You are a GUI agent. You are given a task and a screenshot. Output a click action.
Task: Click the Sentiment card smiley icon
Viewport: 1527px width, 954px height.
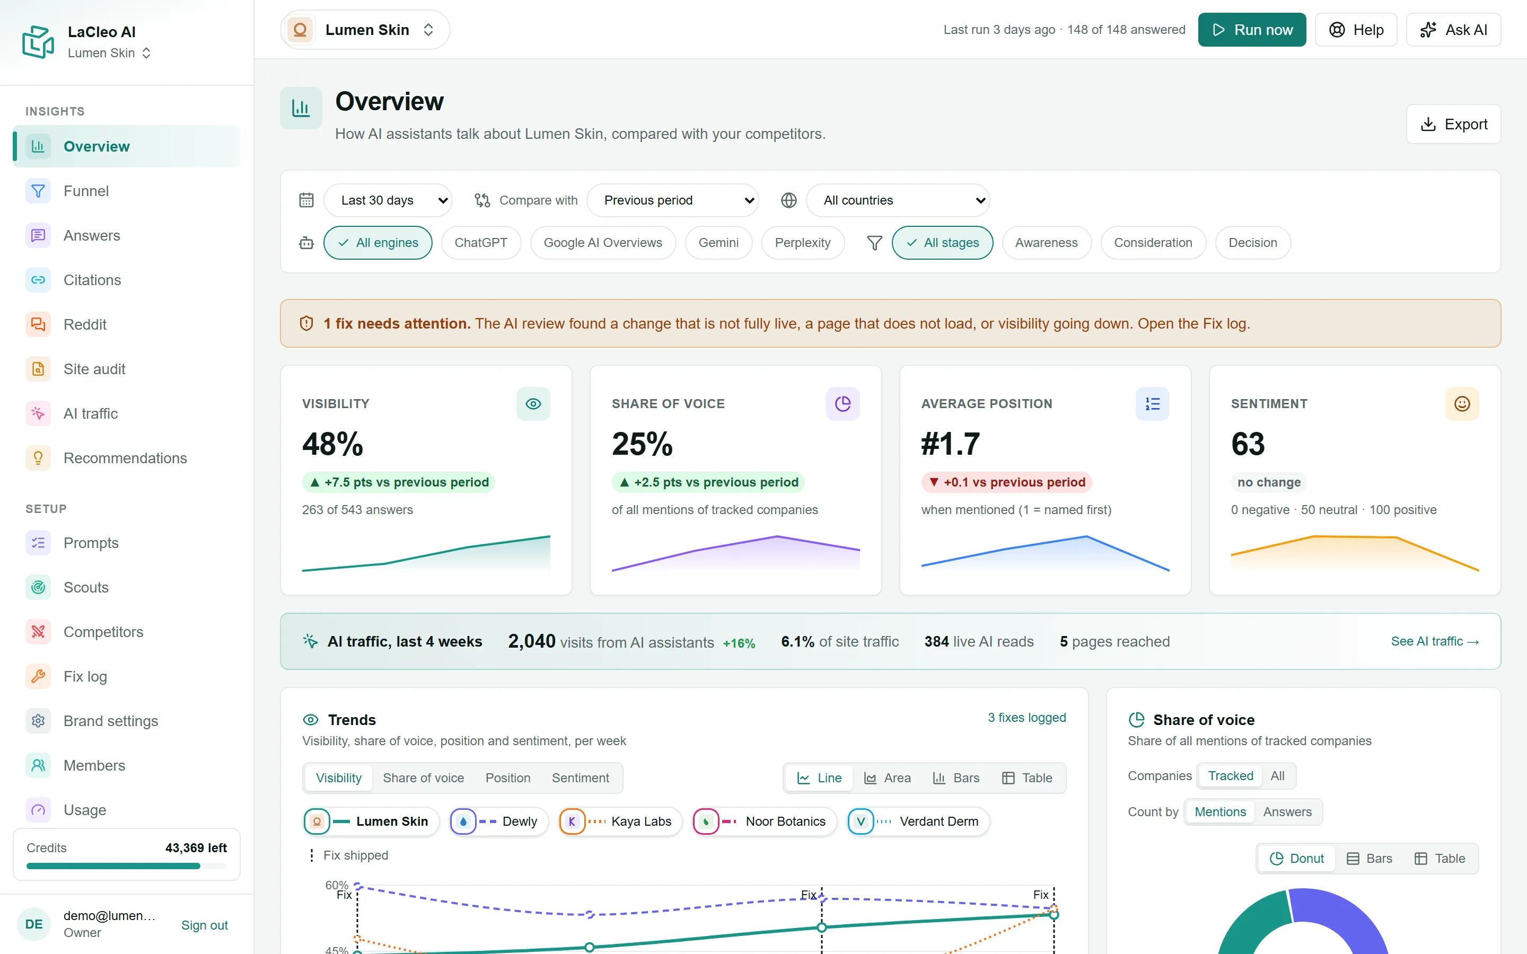point(1462,404)
